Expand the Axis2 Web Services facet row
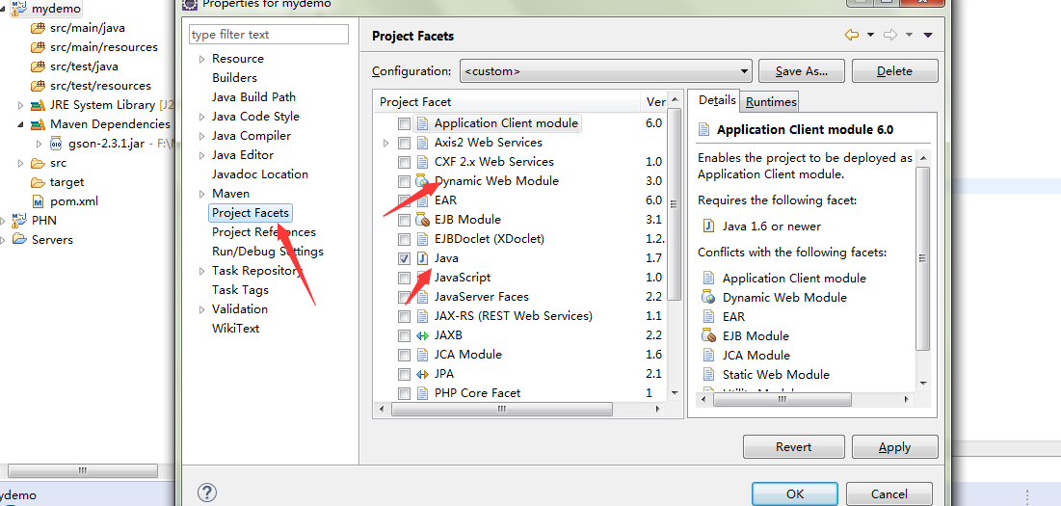Screen dimensions: 1061x506 tap(386, 143)
